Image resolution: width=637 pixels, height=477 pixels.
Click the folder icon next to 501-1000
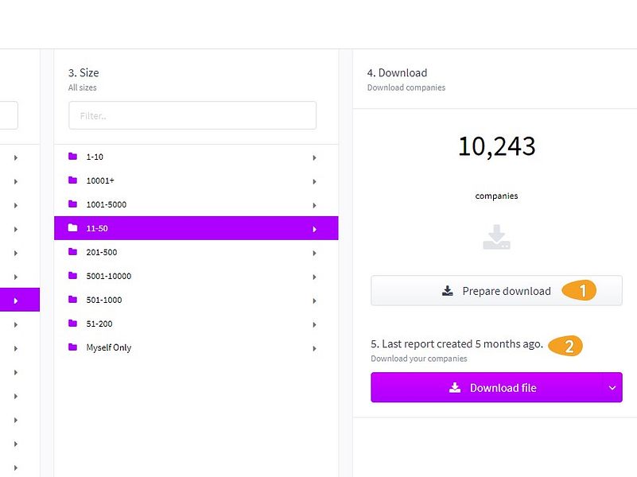72,300
